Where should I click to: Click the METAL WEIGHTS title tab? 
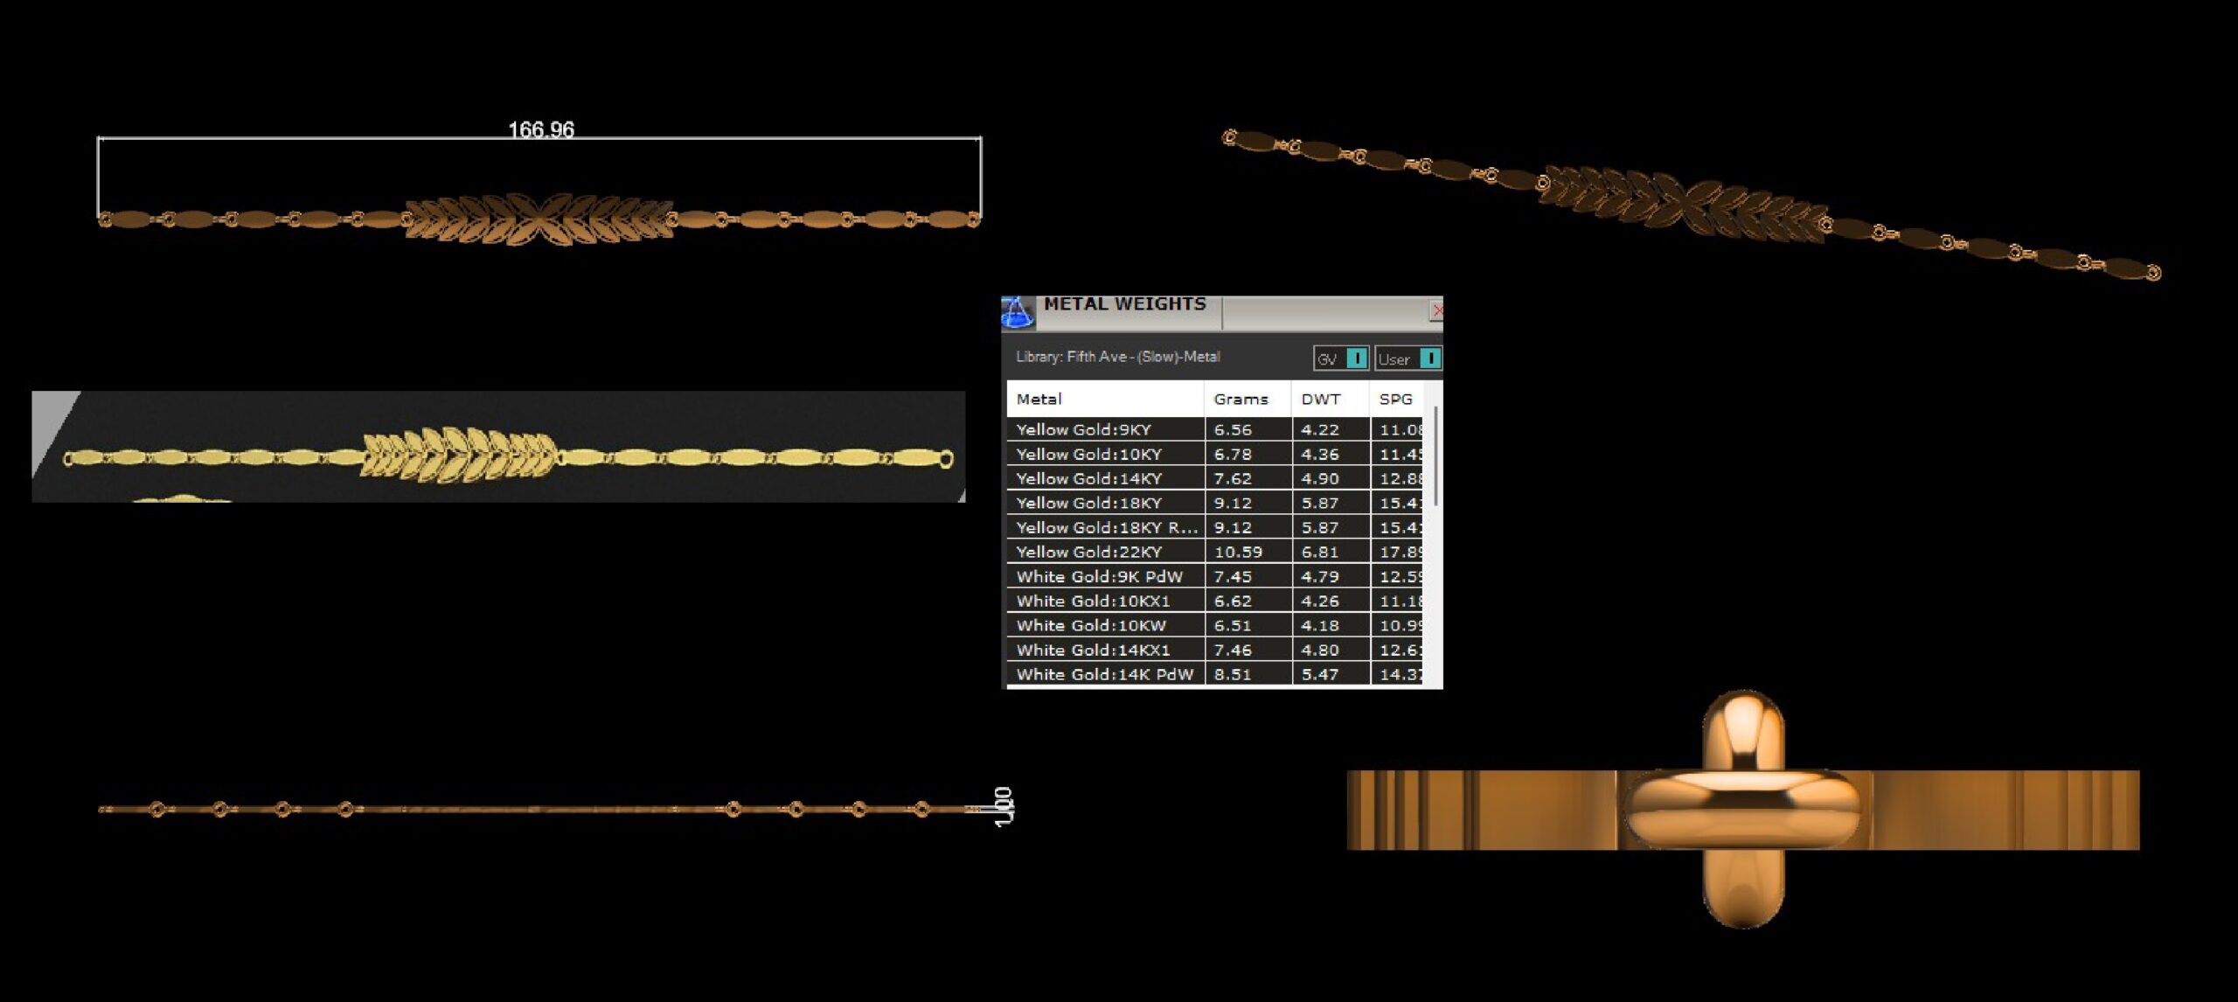click(1125, 305)
